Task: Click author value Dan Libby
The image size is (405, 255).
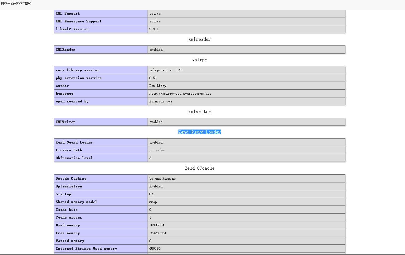Action: [158, 86]
